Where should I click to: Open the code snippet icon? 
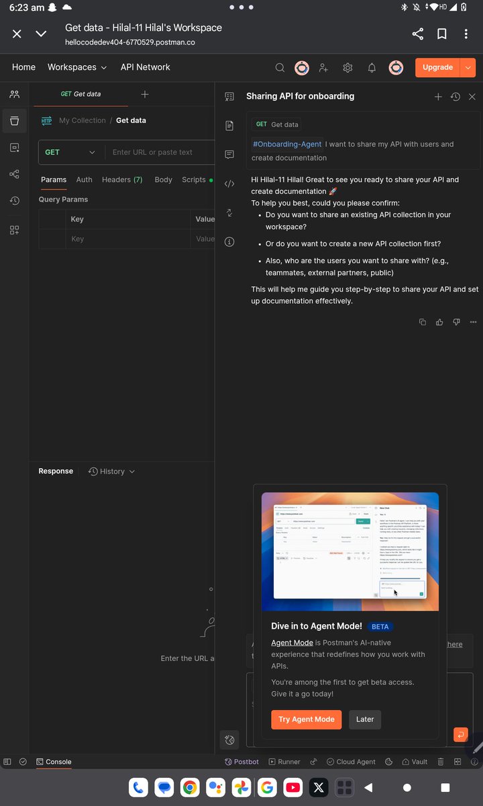tap(229, 183)
